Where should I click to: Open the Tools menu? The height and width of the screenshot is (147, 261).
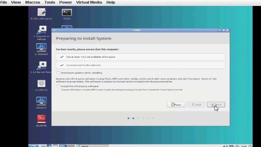tap(50, 2)
